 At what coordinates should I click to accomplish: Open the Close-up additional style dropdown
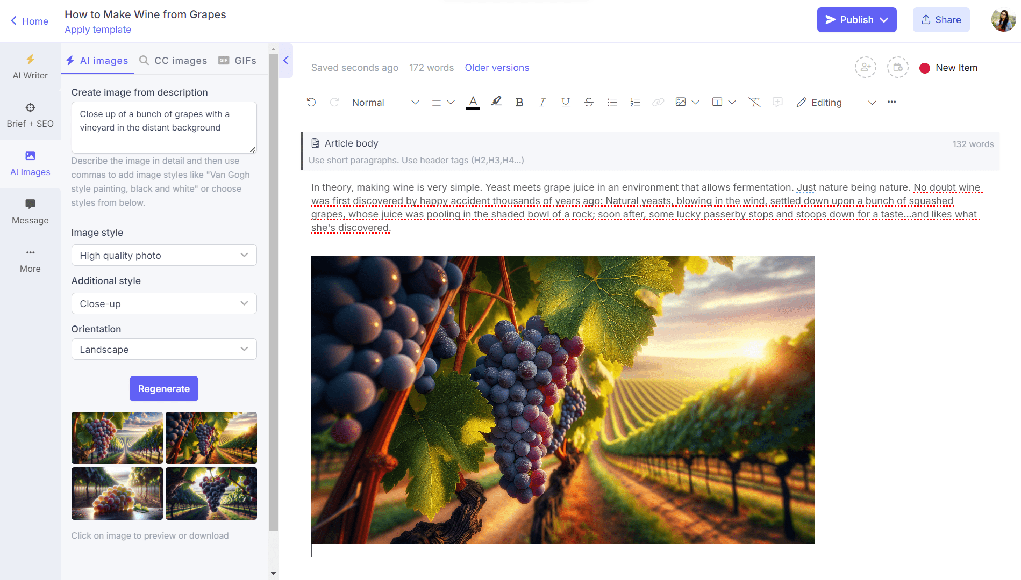[164, 303]
